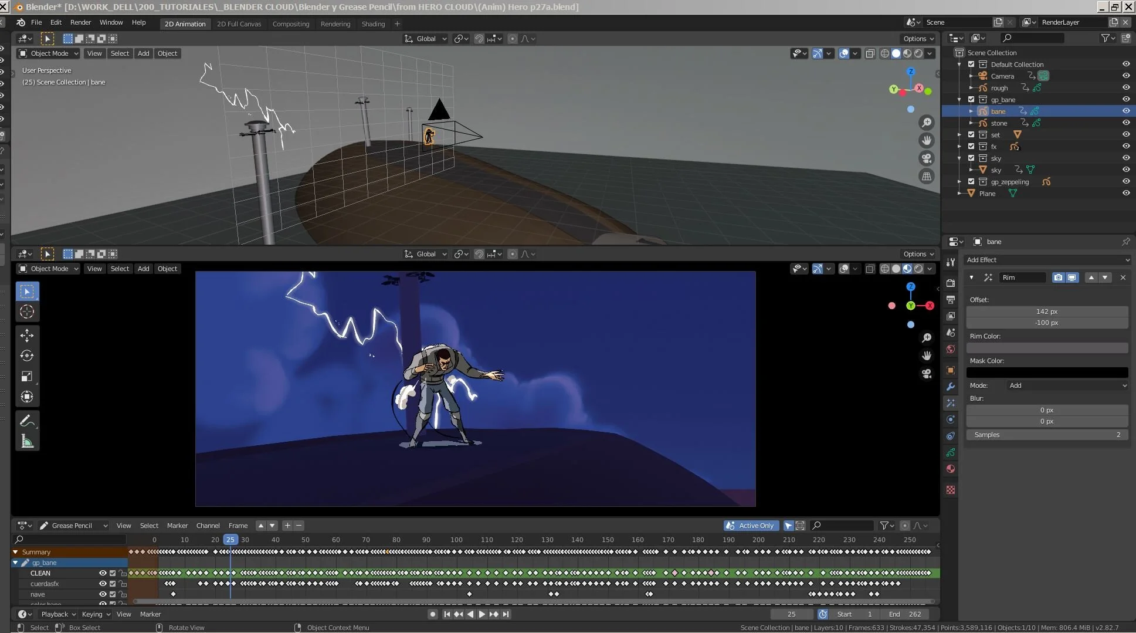Open the Texture properties tab
Viewport: 1136px width, 633px height.
click(x=951, y=489)
